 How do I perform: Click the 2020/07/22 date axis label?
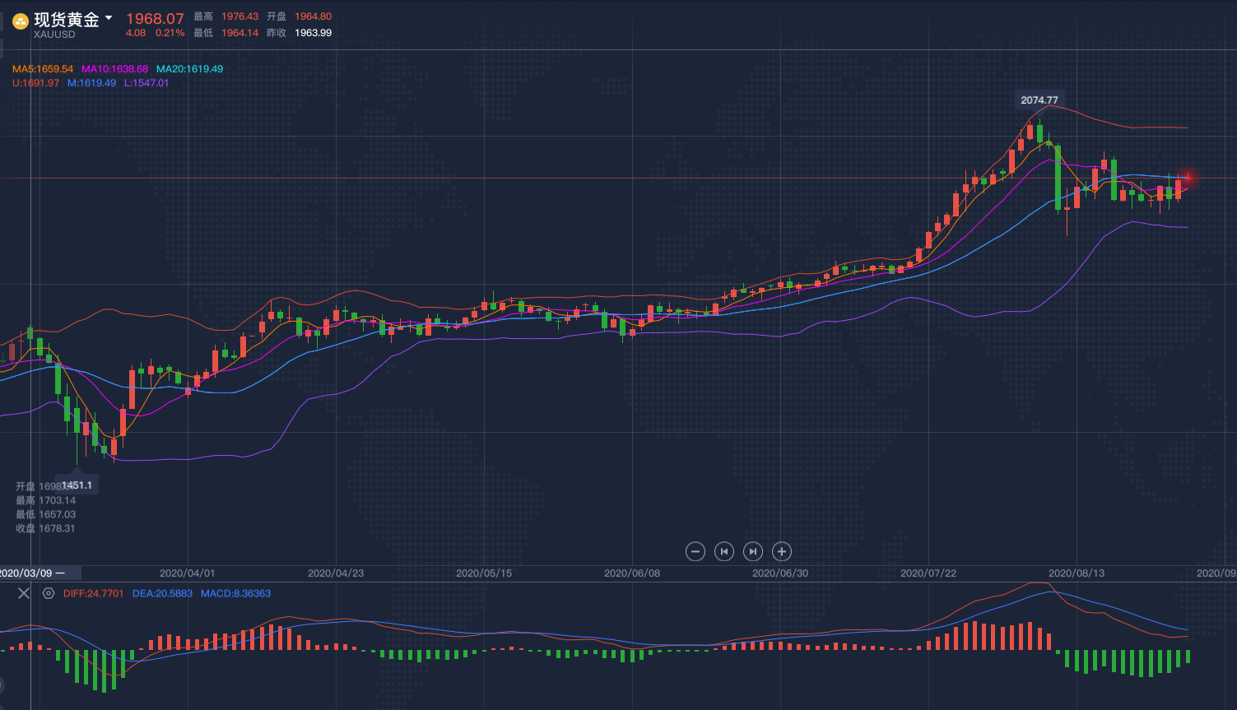[x=928, y=573]
